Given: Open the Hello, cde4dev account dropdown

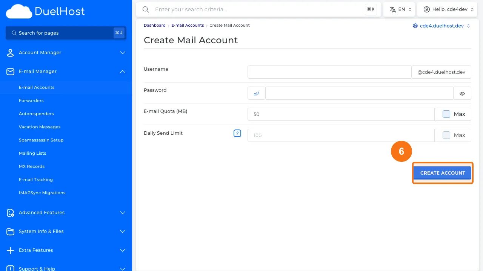Looking at the screenshot, I should (x=447, y=9).
